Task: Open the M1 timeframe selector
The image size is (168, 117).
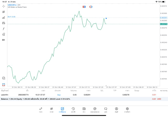Action: pos(4,40)
